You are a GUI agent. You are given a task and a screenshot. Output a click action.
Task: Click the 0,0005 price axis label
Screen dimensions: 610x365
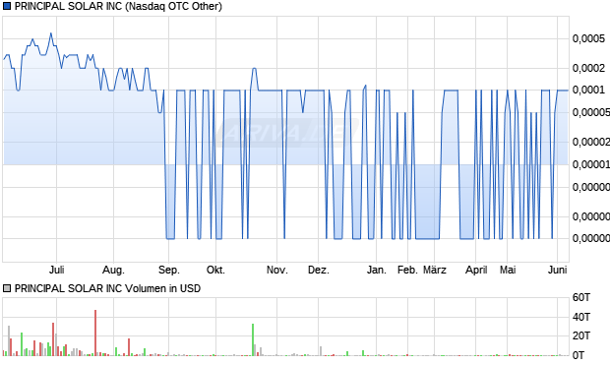coord(588,38)
